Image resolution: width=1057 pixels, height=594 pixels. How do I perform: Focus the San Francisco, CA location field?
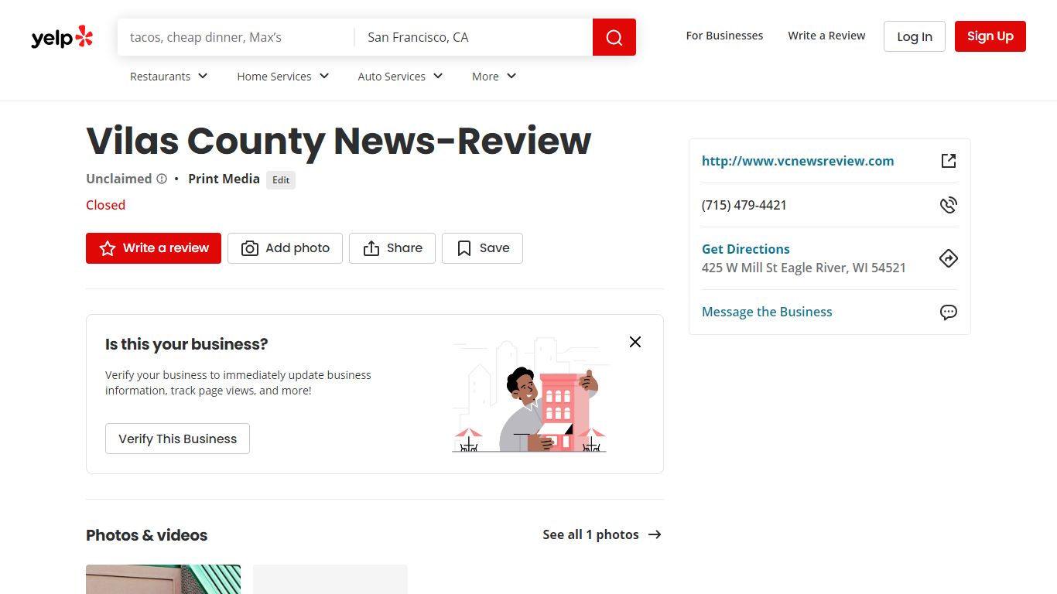(x=474, y=37)
